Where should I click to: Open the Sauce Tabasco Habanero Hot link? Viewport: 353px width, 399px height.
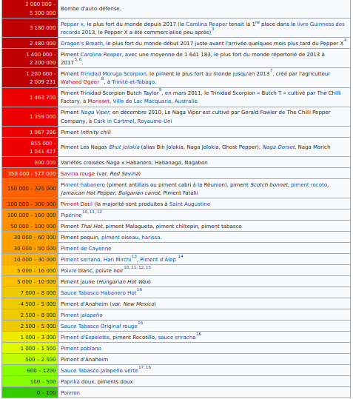(98, 293)
